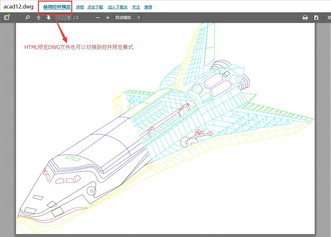331x237 pixels.
Task: Go to the next page
Action: coord(48,17)
